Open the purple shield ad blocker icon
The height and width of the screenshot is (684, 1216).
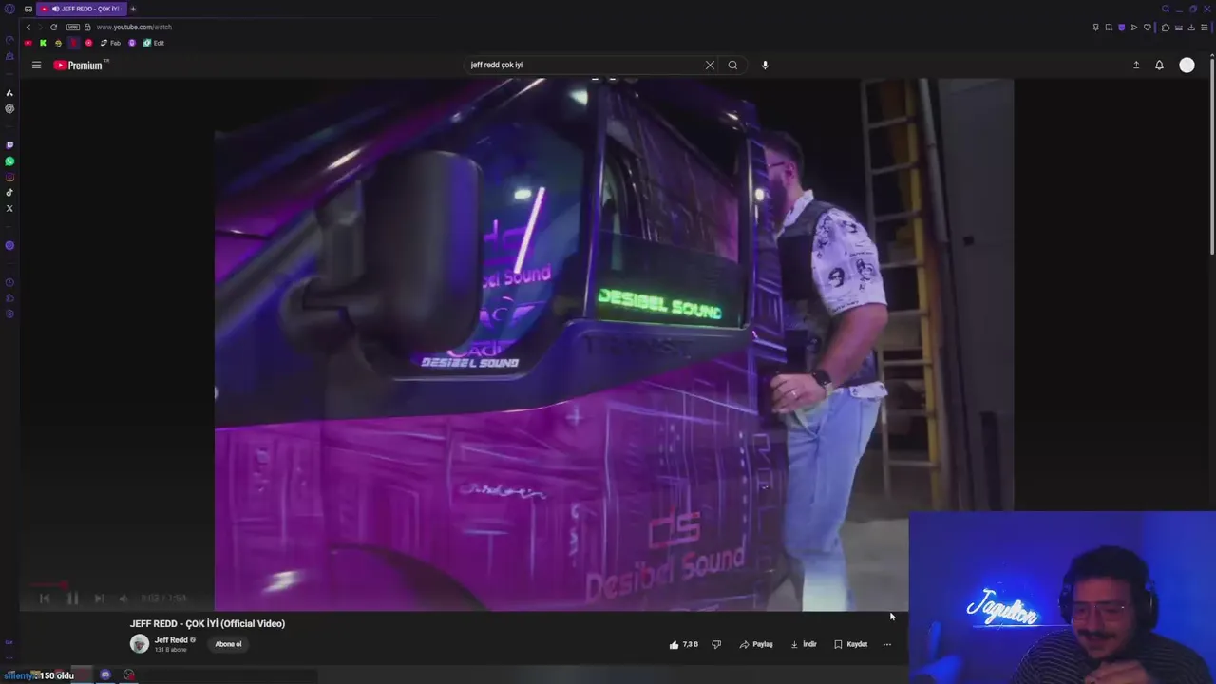pos(1121,28)
